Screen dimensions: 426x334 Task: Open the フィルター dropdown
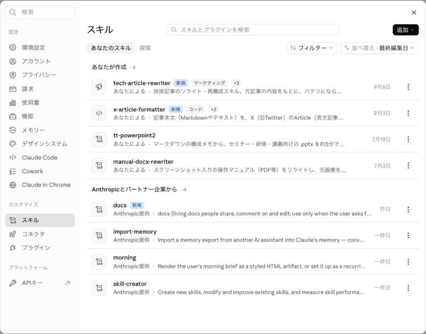(x=312, y=48)
